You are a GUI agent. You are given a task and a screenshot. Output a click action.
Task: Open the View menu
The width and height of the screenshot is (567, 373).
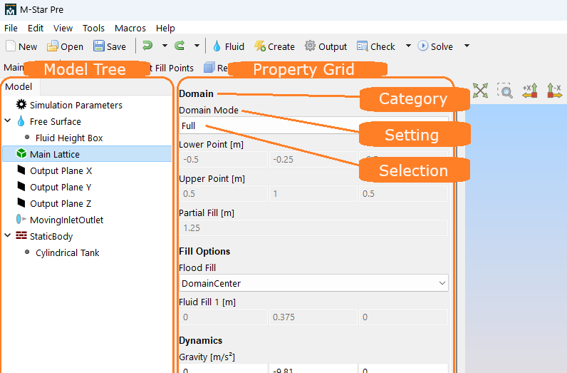63,28
